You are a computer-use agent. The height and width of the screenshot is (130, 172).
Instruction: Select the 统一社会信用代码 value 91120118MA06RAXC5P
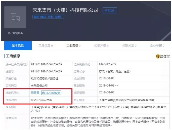[x=47, y=64]
